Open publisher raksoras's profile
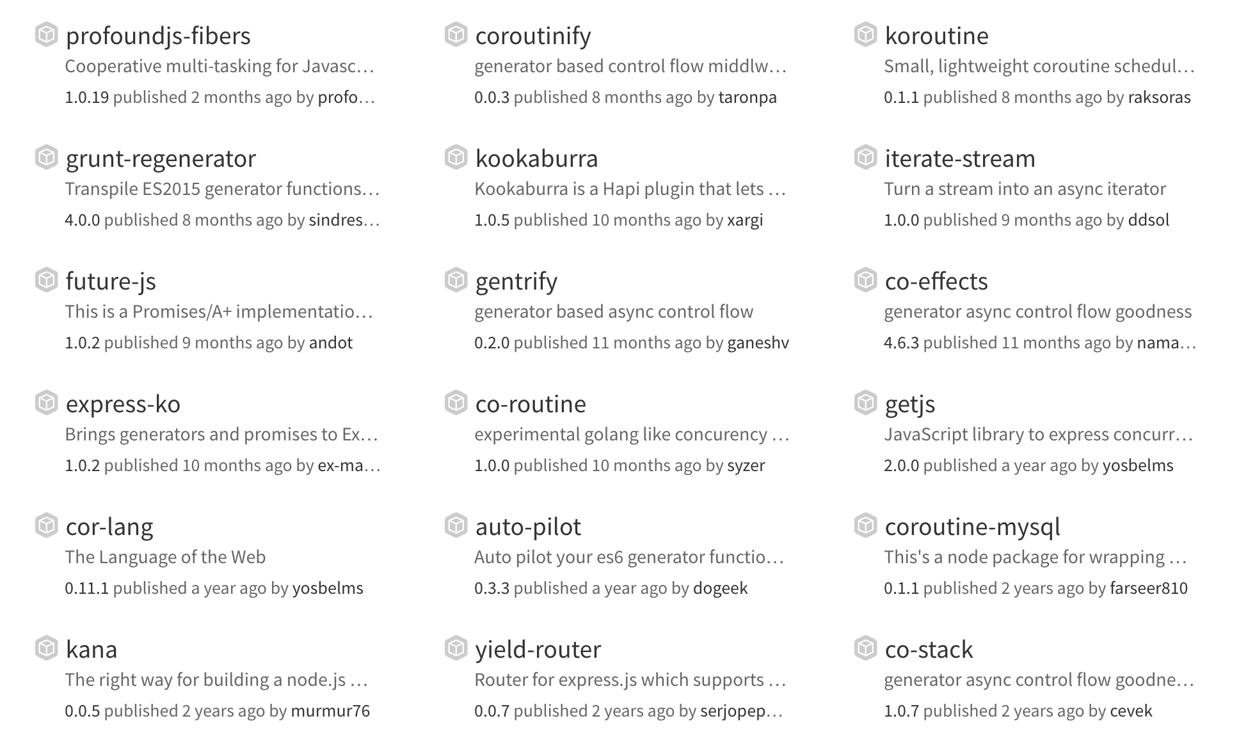This screenshot has height=753, width=1239. pos(1159,97)
